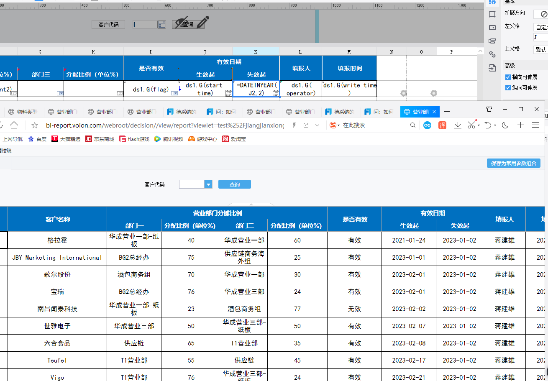This screenshot has width=548, height=381.
Task: Open 京东商城 bookmark
Action: click(100, 139)
